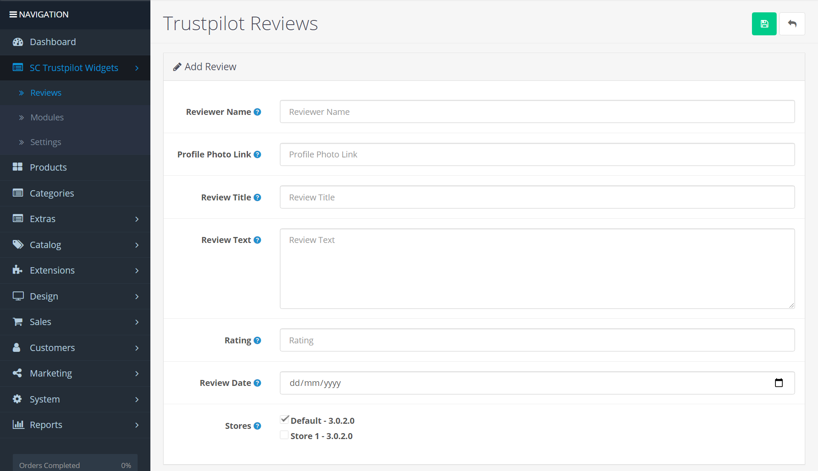Expand the Extensions menu chevron
Image resolution: width=818 pixels, height=471 pixels.
pos(137,271)
